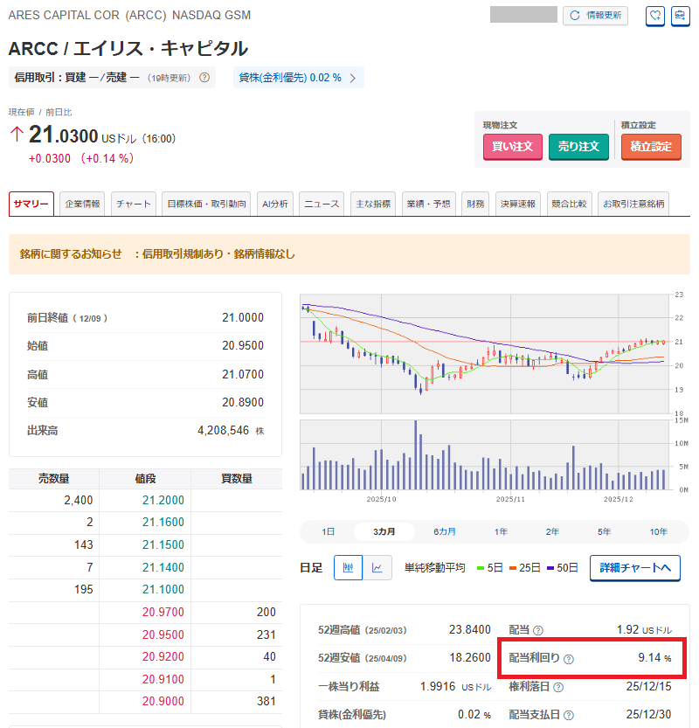Click 詳細チャートへ button
Image resolution: width=699 pixels, height=728 pixels.
point(635,568)
